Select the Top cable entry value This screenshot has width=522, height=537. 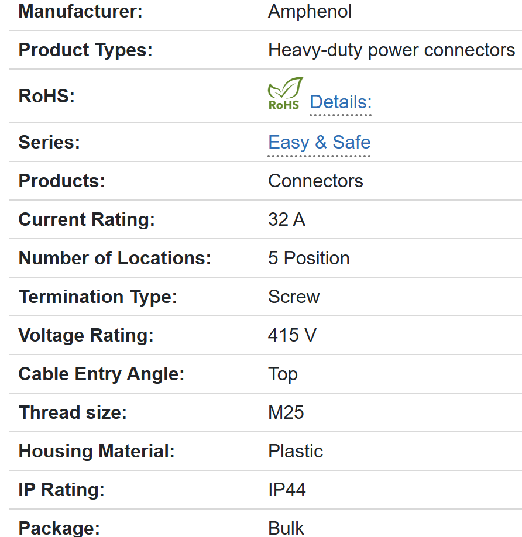[x=283, y=374]
